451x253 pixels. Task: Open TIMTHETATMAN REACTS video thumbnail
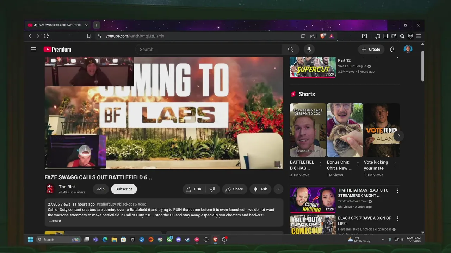(x=313, y=200)
